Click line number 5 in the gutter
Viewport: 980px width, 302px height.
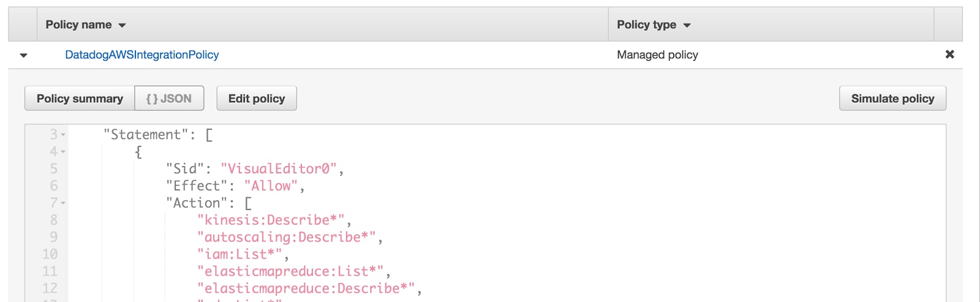tap(54, 168)
